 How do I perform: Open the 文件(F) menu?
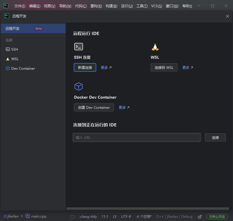point(20,6)
